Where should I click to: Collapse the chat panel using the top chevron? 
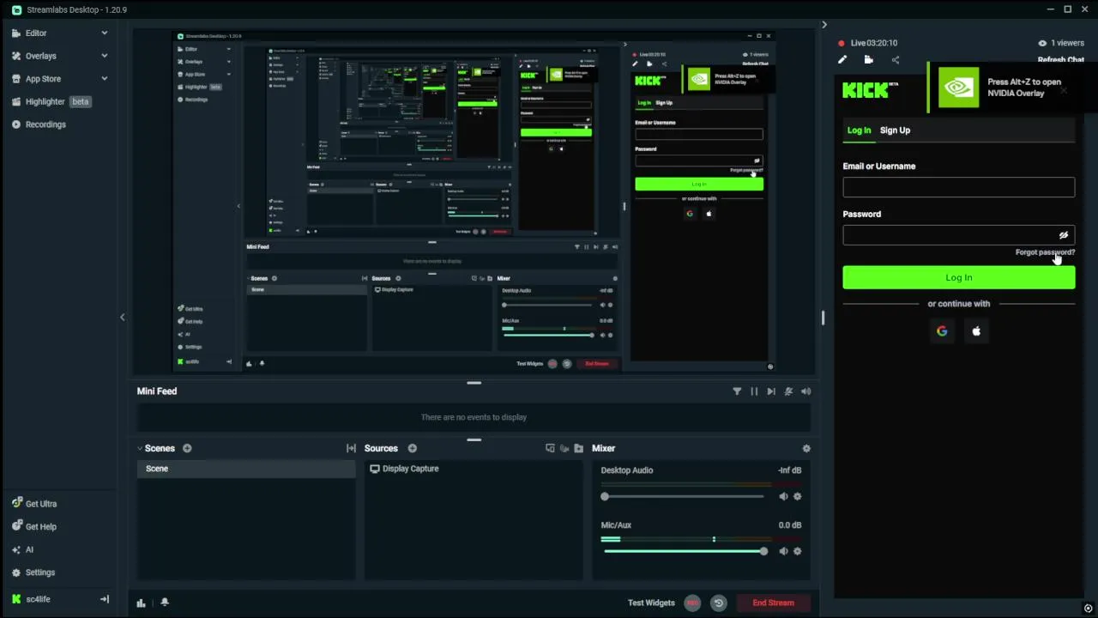tap(824, 25)
